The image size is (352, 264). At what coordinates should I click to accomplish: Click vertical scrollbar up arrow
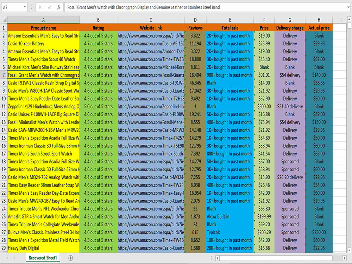click(349, 19)
